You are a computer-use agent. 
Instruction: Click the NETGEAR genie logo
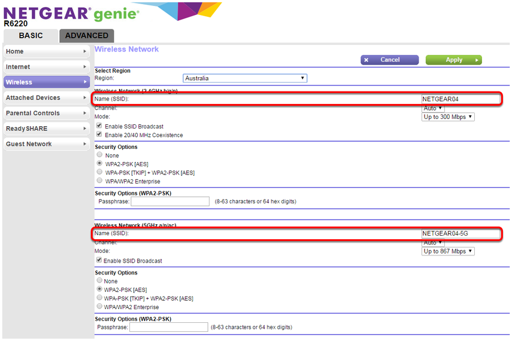[71, 13]
